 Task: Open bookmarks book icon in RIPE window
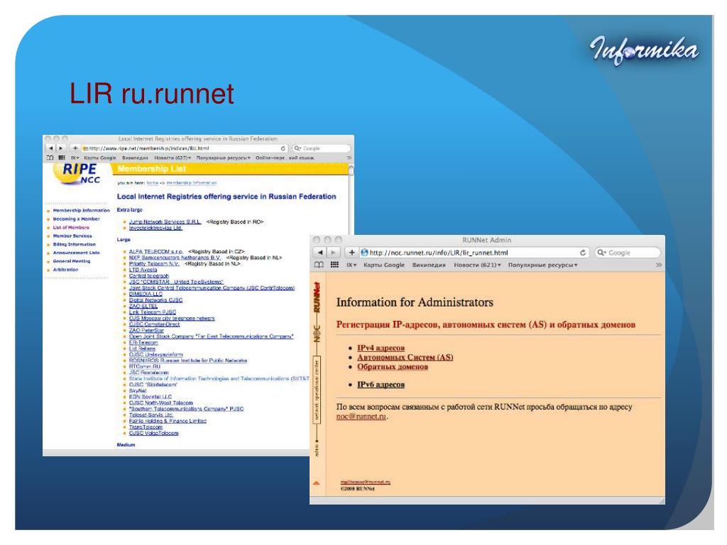point(50,158)
